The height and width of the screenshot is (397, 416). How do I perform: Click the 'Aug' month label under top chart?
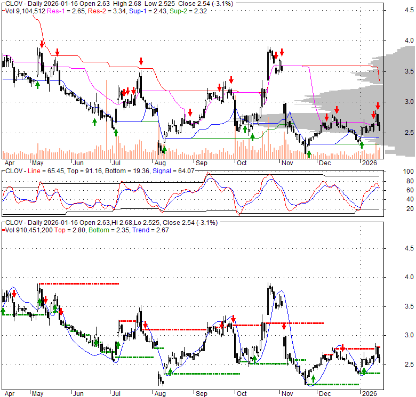160,163
